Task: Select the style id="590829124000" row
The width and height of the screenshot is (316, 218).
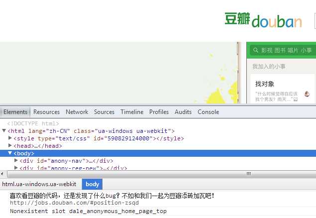Action: pyautogui.click(x=99, y=138)
